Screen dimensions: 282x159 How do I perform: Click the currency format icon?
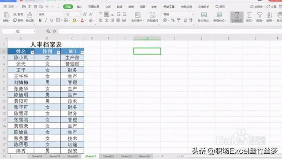tap(165, 20)
